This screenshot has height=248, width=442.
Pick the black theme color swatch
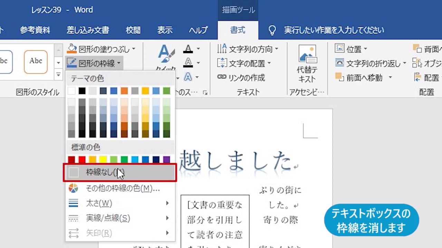pyautogui.click(x=82, y=91)
